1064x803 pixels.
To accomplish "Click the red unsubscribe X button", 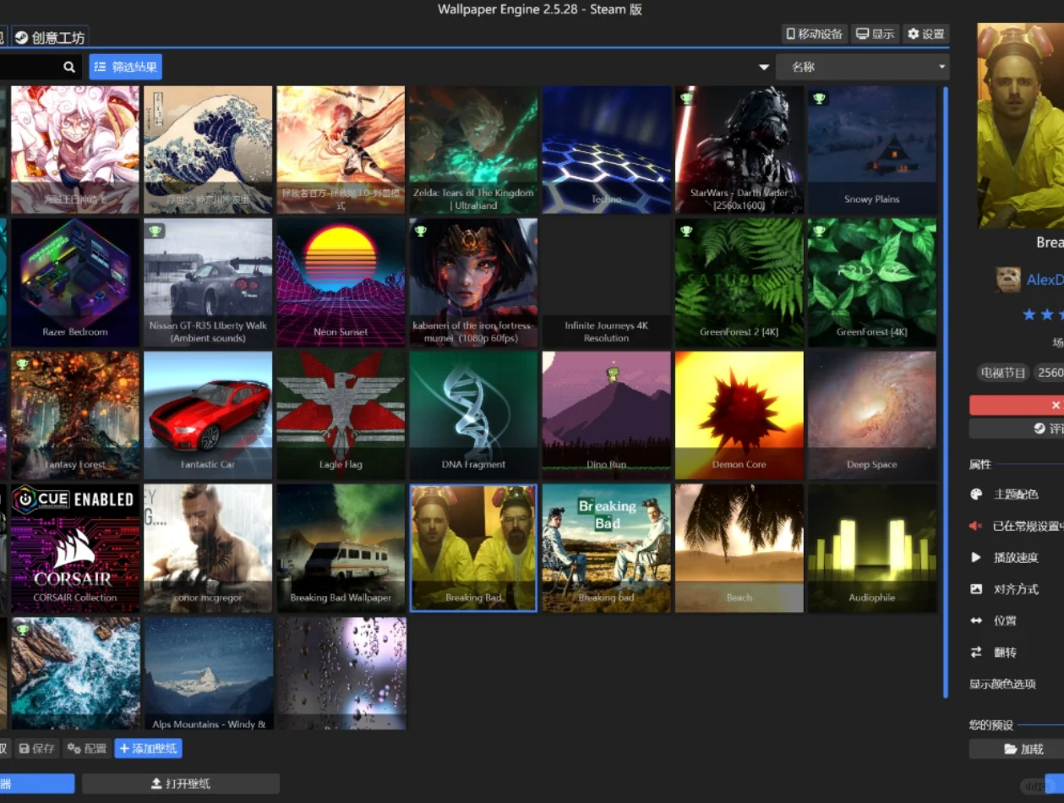I will pyautogui.click(x=1017, y=405).
